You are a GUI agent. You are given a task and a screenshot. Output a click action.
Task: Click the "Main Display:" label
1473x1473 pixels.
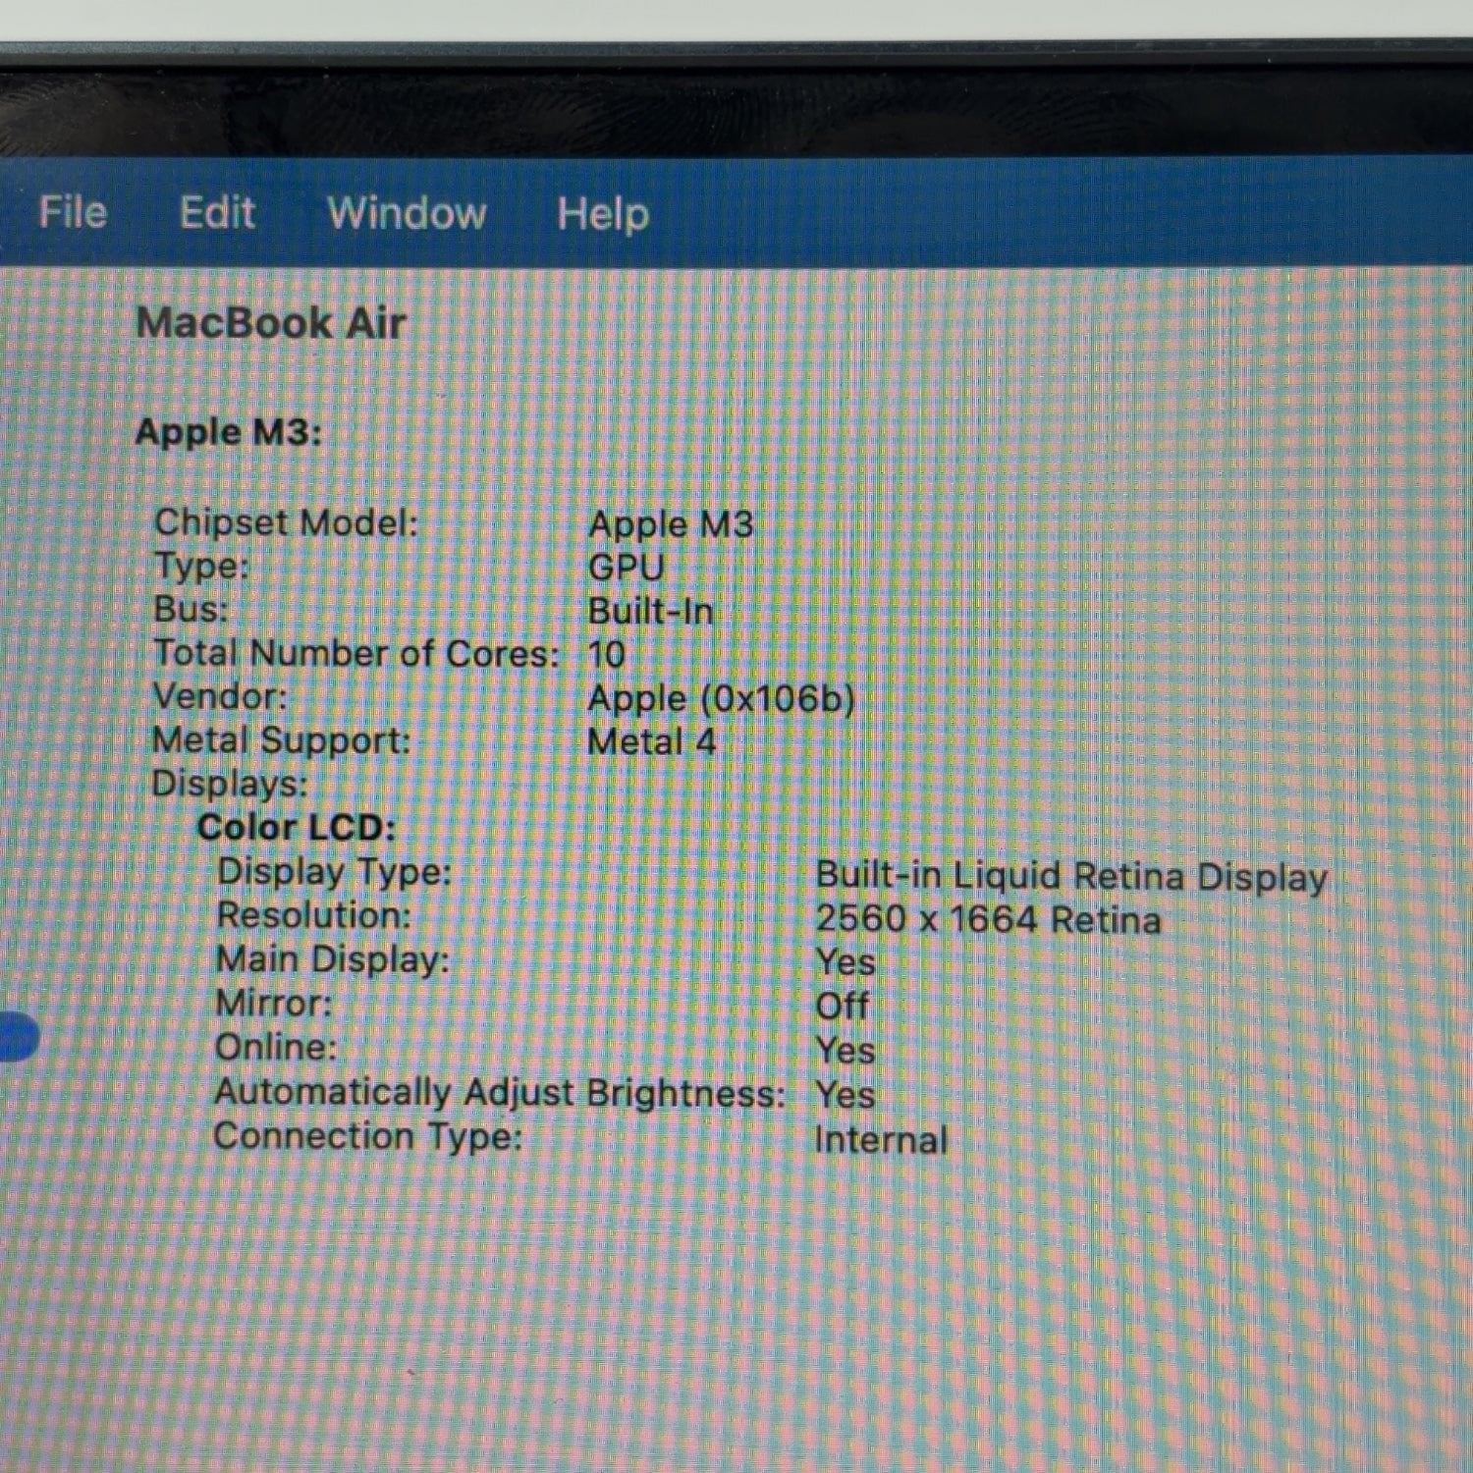(x=332, y=959)
